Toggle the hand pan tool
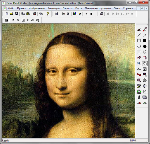Image resolution: width=150 pixels, height=144 pixels. click(x=145, y=63)
